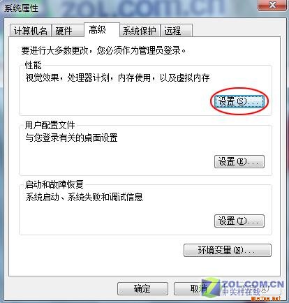The width and height of the screenshot is (289, 303).
Task: Click user profiles 设置(E) button
Action: click(x=239, y=161)
